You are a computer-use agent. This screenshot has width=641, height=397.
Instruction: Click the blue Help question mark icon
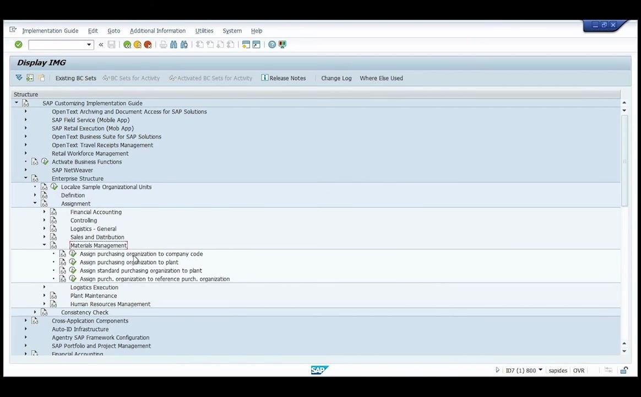(x=272, y=45)
